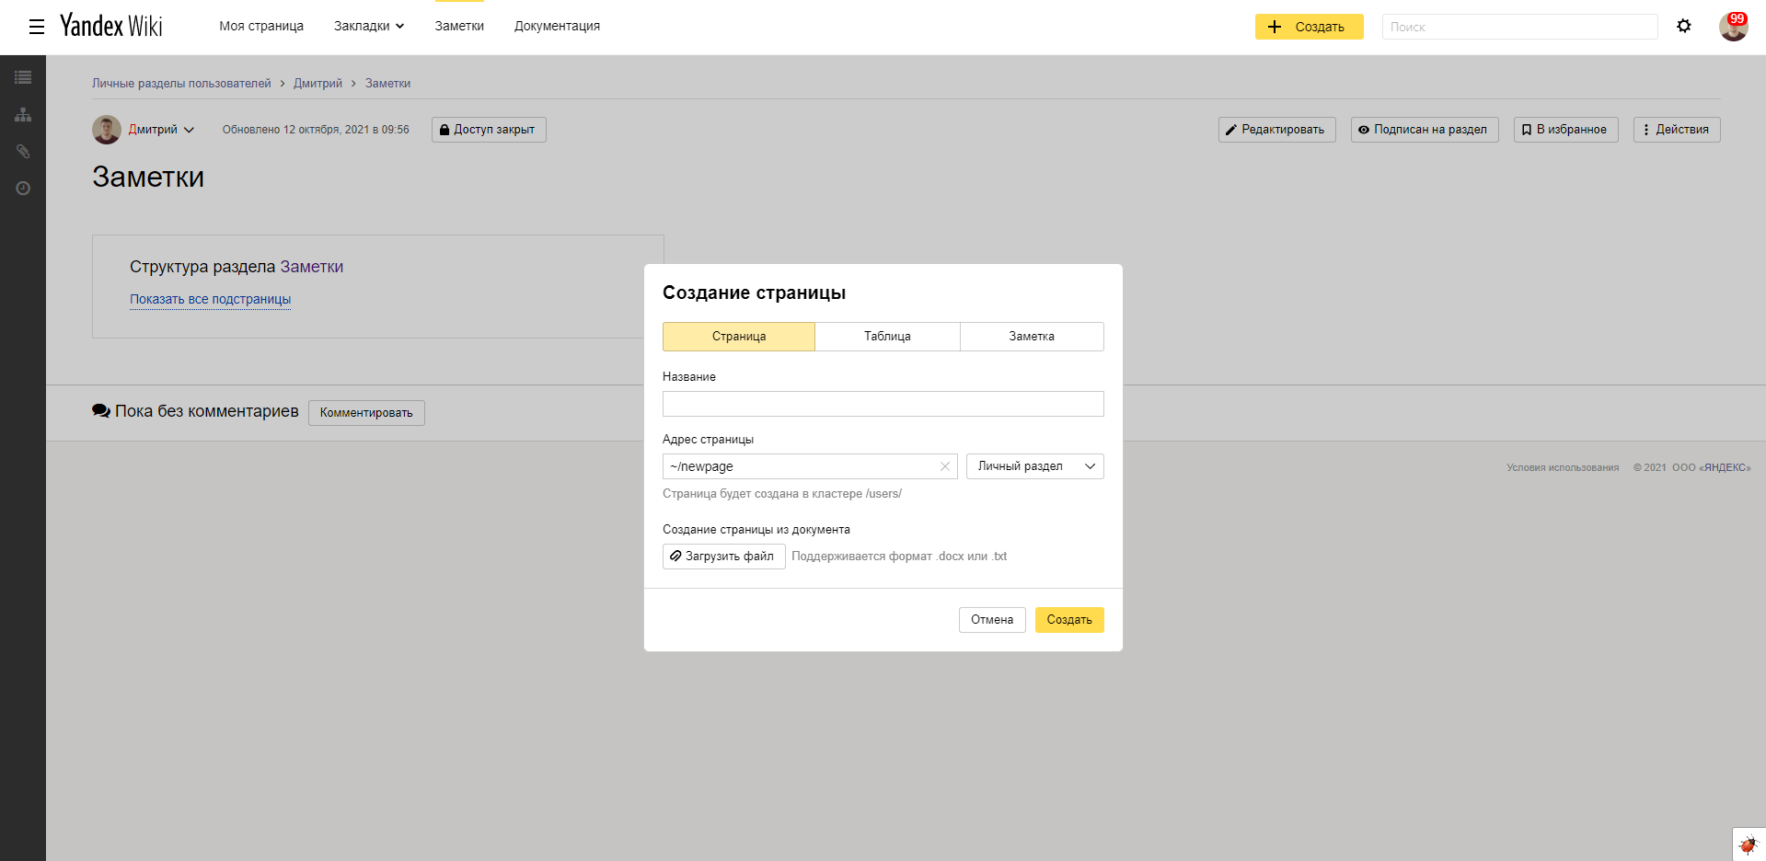Focus the Название text input field

[x=883, y=404]
